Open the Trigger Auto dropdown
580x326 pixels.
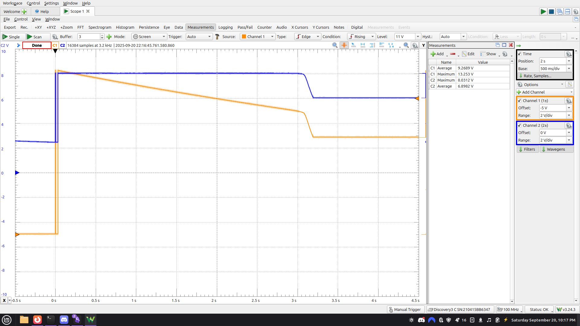click(199, 37)
